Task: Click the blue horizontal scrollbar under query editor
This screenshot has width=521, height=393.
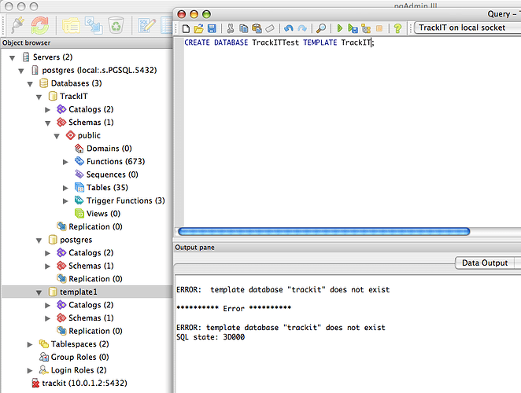Action: (323, 231)
